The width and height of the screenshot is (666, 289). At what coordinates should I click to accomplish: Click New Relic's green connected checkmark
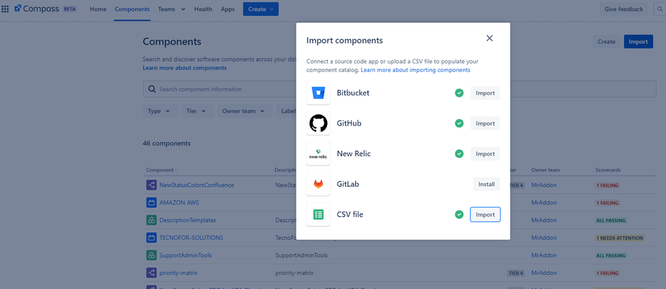(x=459, y=154)
